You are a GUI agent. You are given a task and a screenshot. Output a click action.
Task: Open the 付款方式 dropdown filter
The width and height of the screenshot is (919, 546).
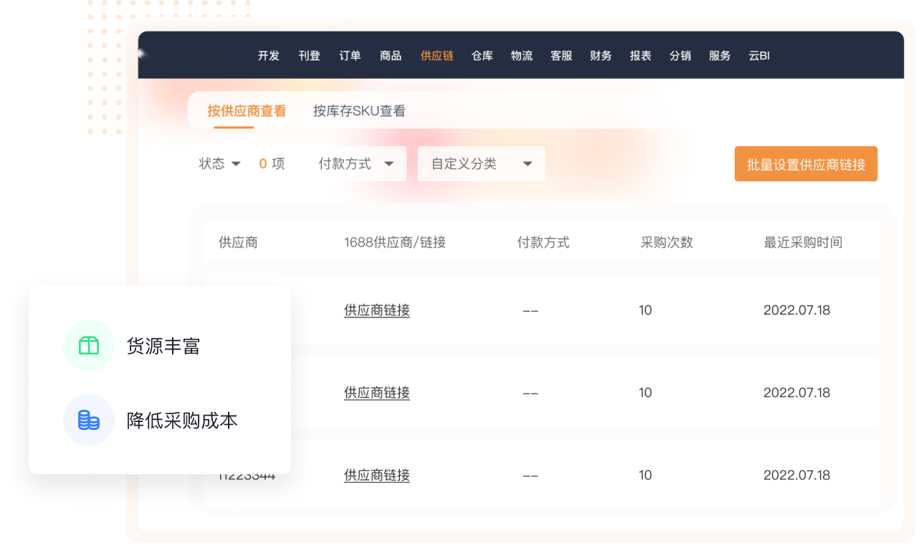coord(357,164)
